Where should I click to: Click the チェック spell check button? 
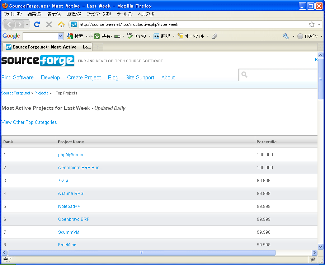pyautogui.click(x=137, y=36)
